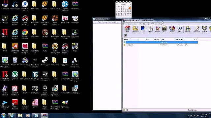
Task: Select the highlighted parent folder row
Action: click(161, 42)
